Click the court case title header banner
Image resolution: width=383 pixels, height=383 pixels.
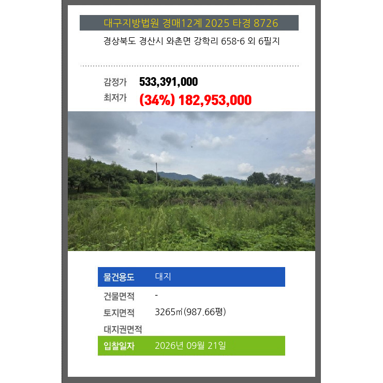pos(189,23)
